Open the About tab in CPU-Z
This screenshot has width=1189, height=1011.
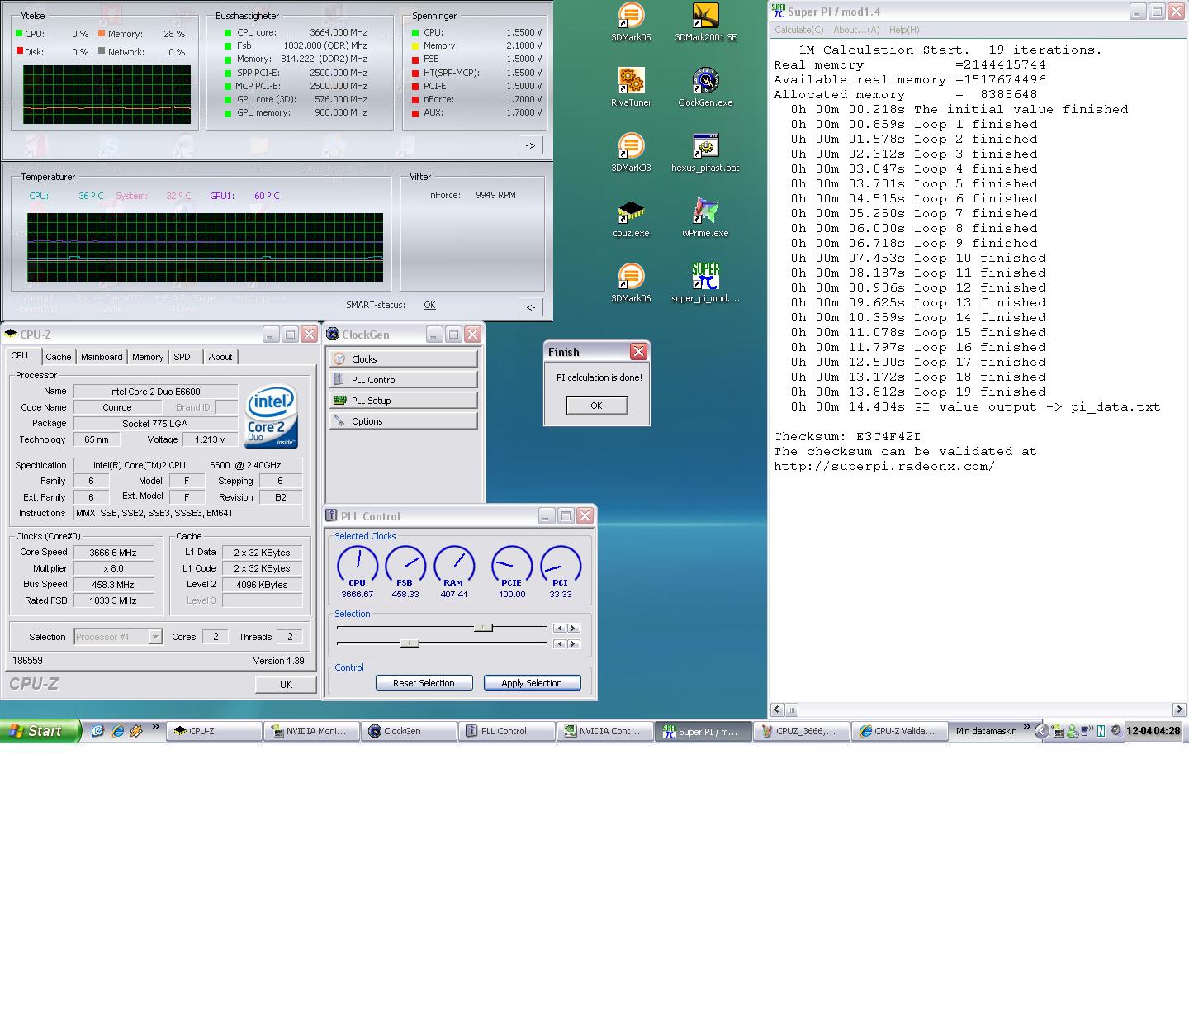tap(220, 357)
